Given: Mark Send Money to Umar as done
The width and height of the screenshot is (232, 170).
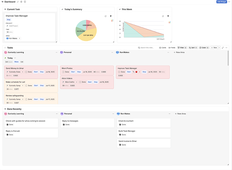Looking at the screenshot, I should point(26,72).
